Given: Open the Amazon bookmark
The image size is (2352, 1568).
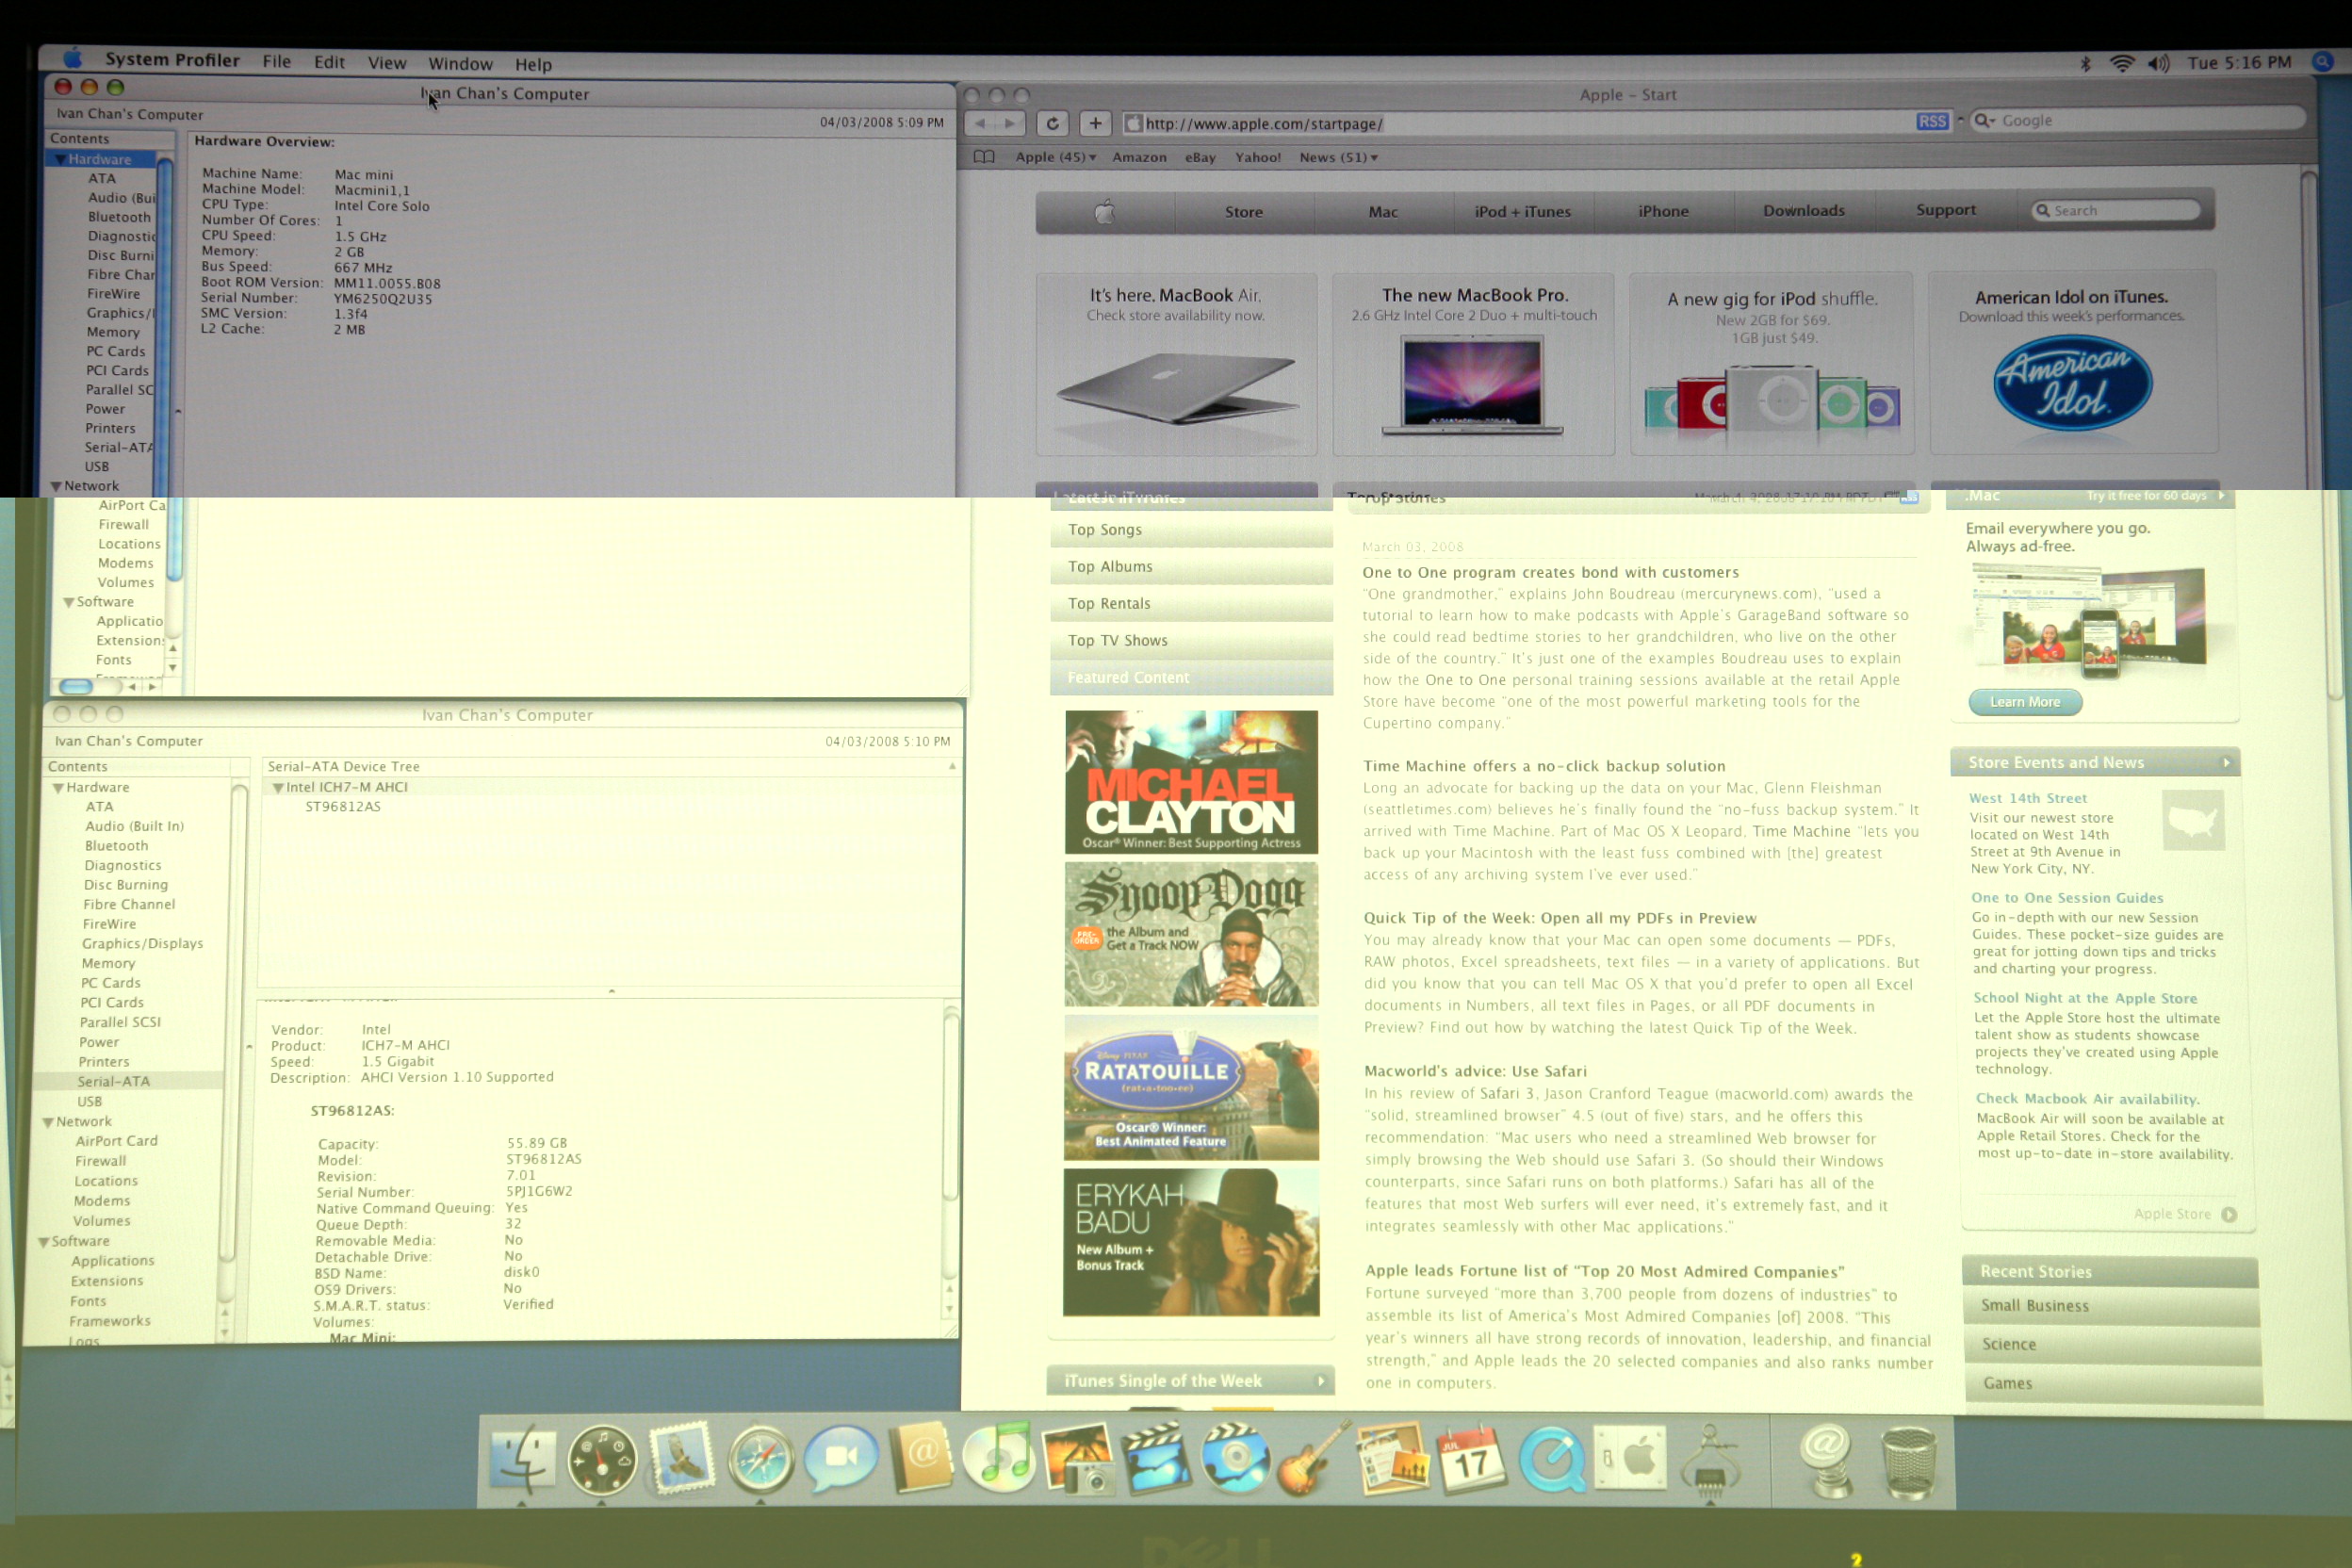Looking at the screenshot, I should click(1139, 157).
